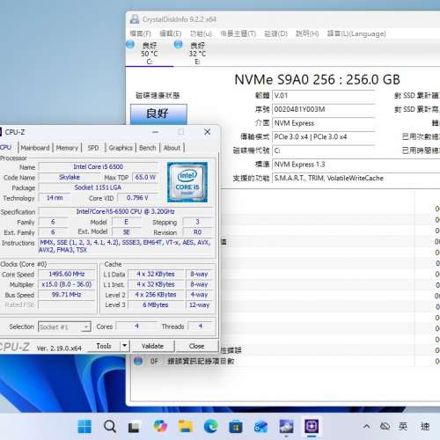The width and height of the screenshot is (440, 440).
Task: Launch Copilot from the taskbar
Action: tap(160, 426)
